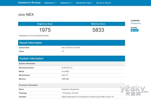Expand the Geekbench 4 dropdown menu
The height and width of the screenshot is (99, 151).
click(50, 3)
